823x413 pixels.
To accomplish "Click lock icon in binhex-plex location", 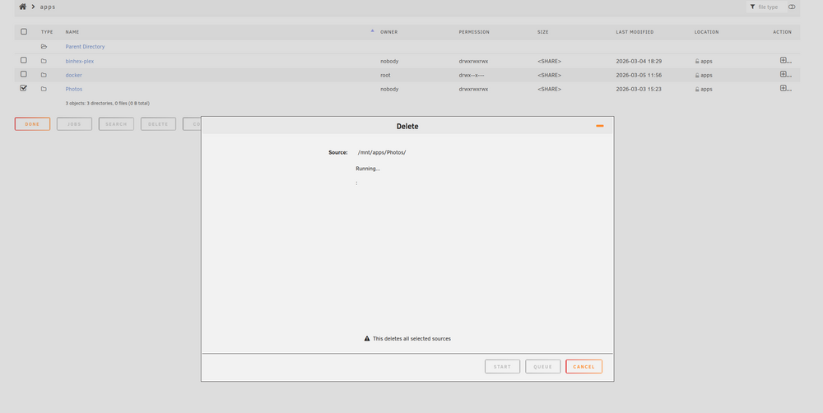I will (x=697, y=62).
